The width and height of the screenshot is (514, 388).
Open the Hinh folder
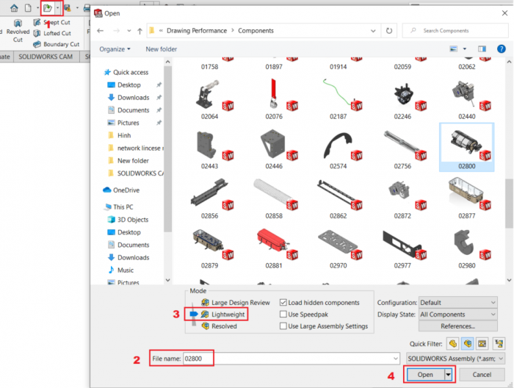120,135
